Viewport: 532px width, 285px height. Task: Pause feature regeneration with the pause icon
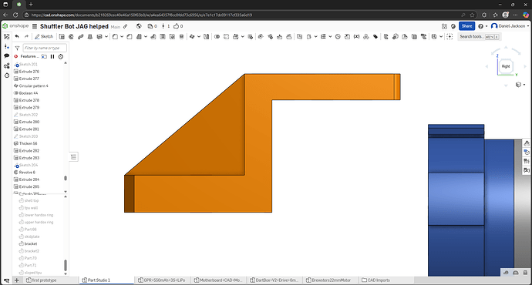pos(52,56)
